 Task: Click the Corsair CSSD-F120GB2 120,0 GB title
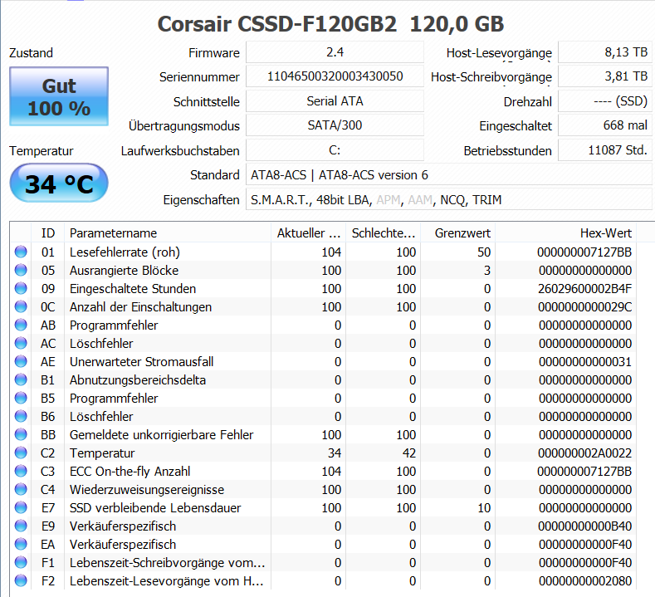(x=330, y=24)
